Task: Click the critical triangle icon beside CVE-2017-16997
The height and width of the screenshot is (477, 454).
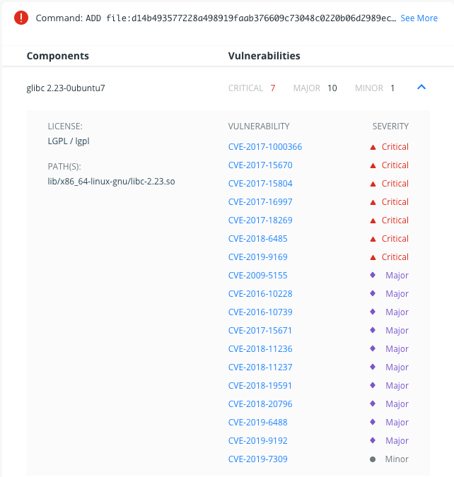Action: [373, 203]
